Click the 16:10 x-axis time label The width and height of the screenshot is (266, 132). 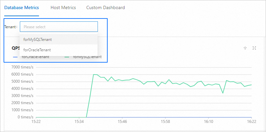click(208, 122)
